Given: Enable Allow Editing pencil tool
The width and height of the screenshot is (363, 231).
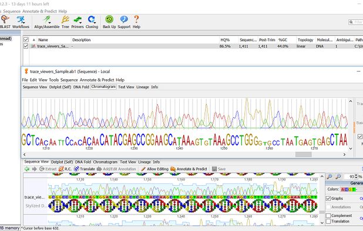Looking at the screenshot, I should pyautogui.click(x=154, y=169).
